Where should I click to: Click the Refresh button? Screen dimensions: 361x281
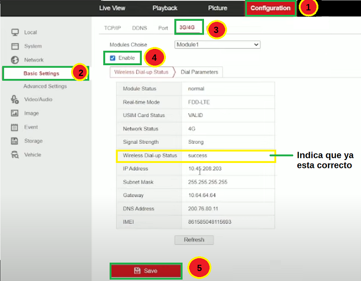tap(194, 240)
